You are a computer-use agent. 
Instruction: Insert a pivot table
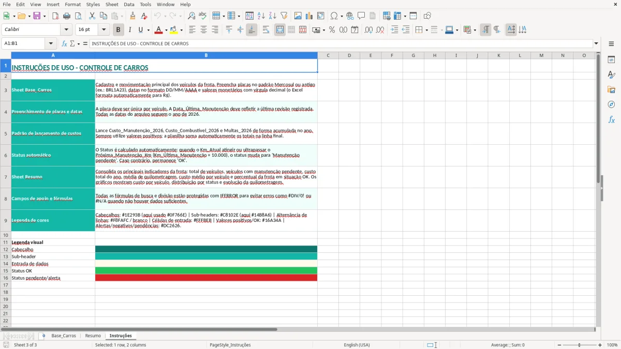pyautogui.click(x=321, y=16)
